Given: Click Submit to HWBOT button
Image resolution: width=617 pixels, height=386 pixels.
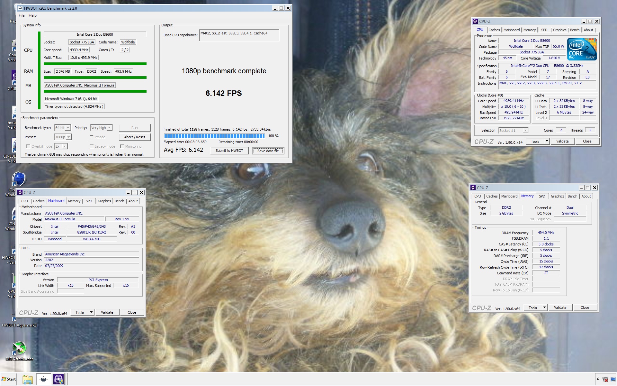Looking at the screenshot, I should 229,151.
